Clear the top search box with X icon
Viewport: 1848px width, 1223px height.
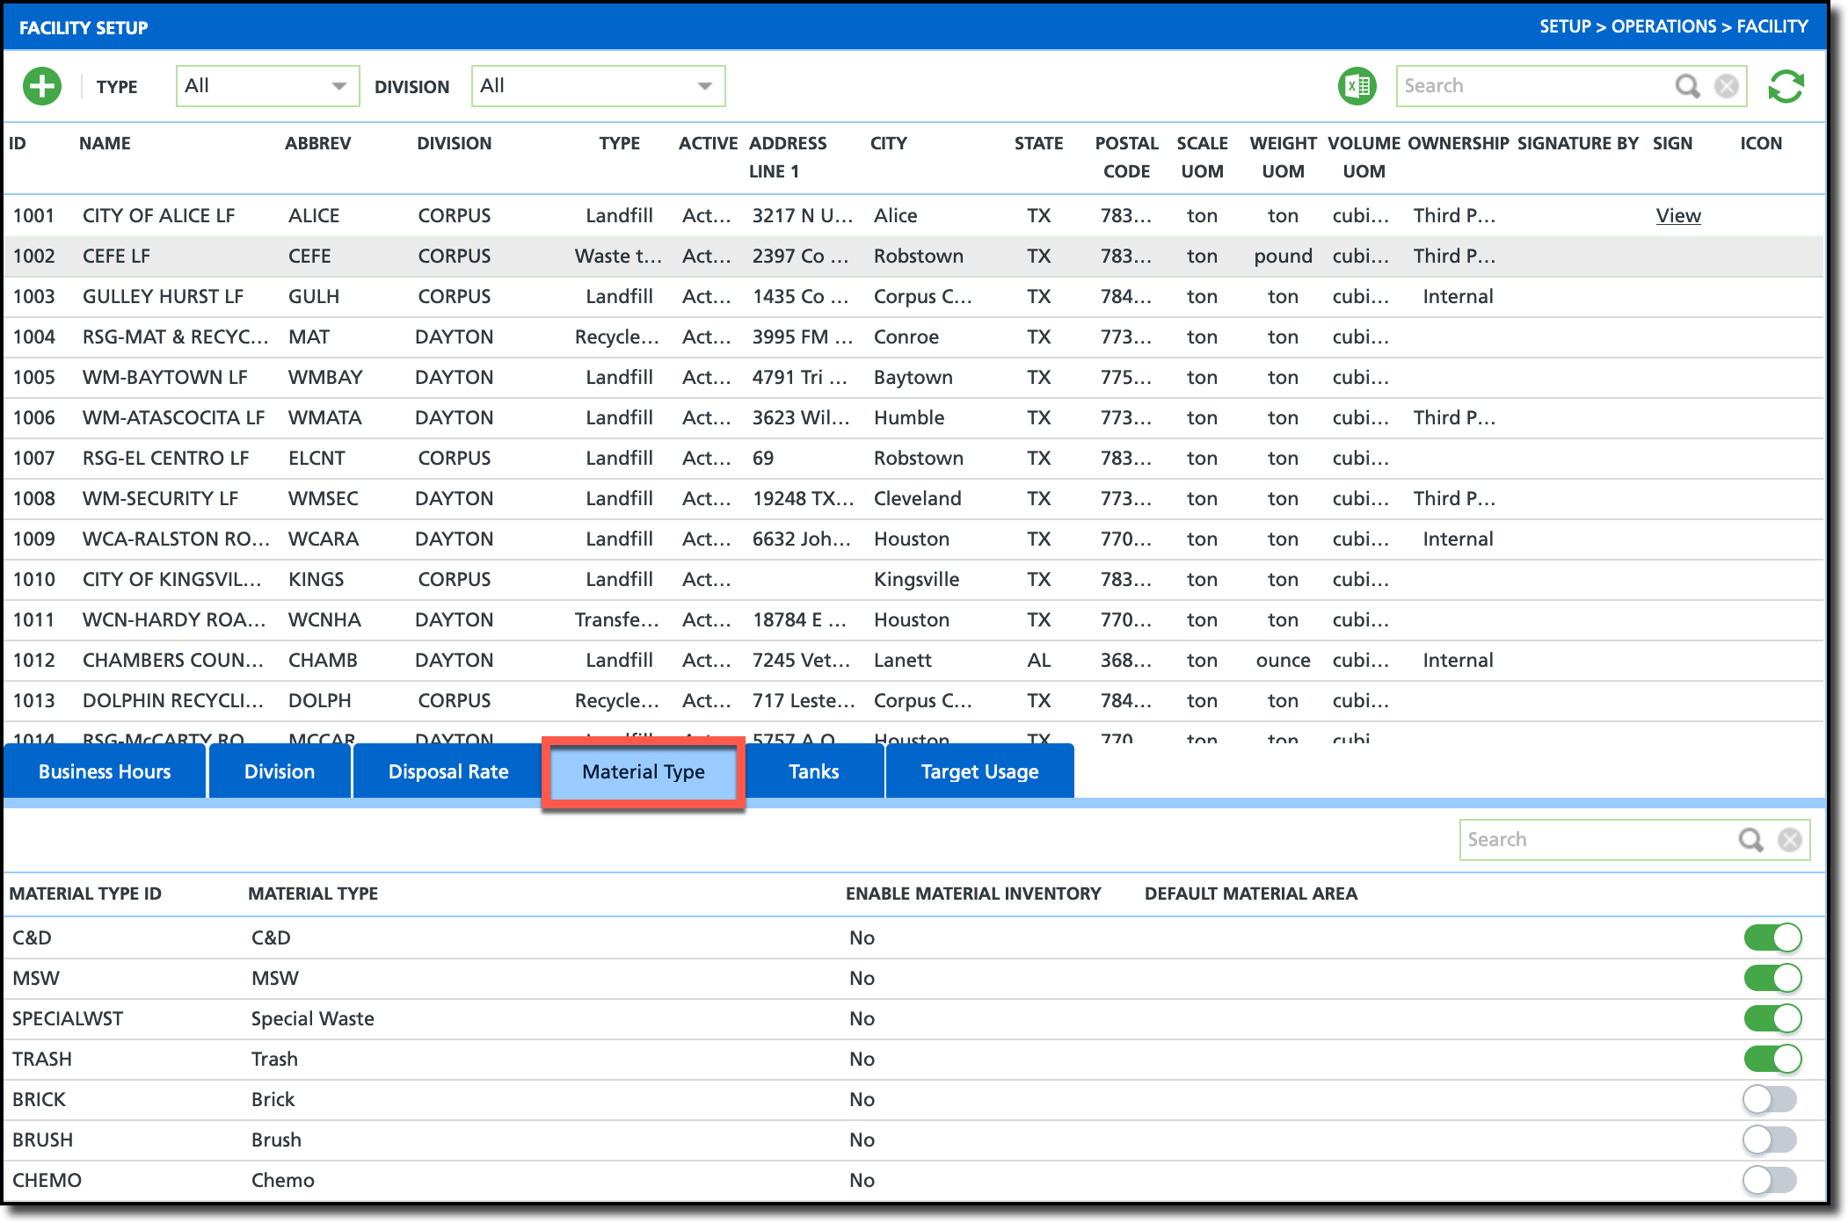coord(1727,86)
